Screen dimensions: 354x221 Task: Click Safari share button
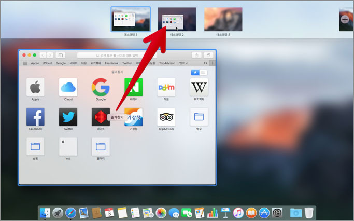click(196, 55)
